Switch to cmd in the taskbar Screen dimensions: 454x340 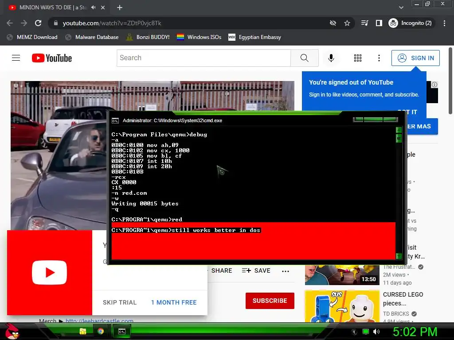[x=122, y=331]
